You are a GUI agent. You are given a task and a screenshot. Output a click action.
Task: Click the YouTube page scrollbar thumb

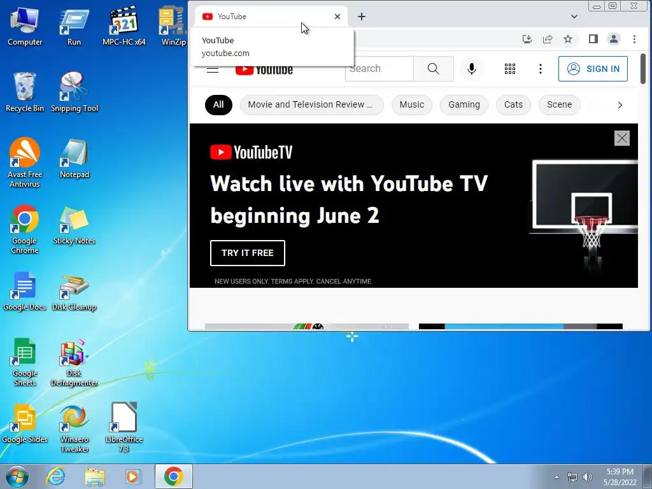pyautogui.click(x=643, y=69)
